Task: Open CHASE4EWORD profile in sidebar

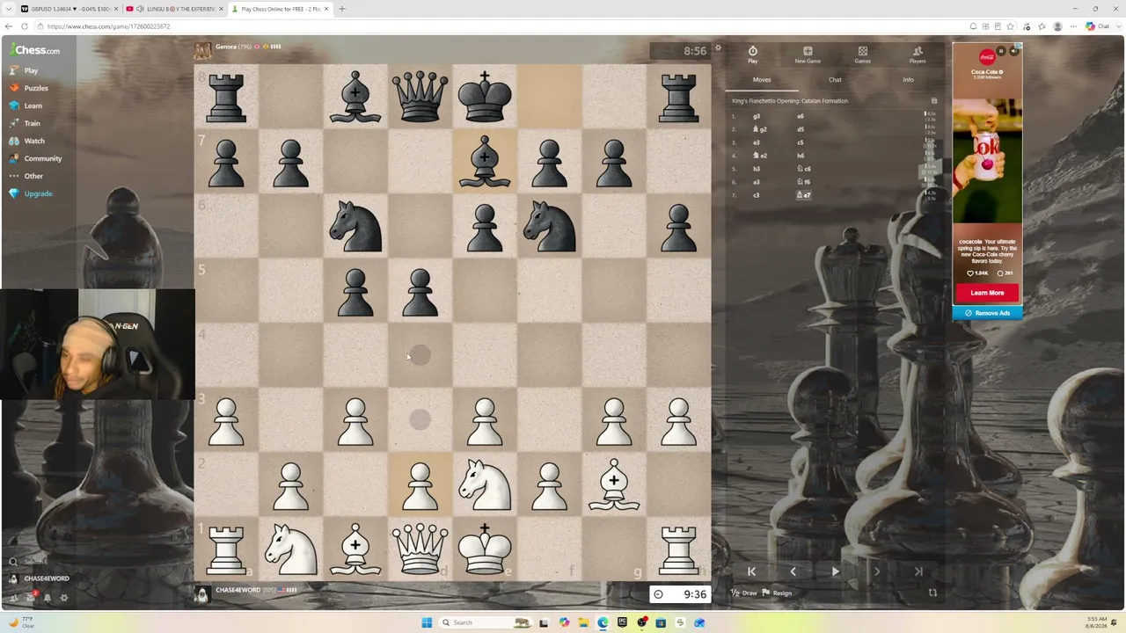Action: 40,578
